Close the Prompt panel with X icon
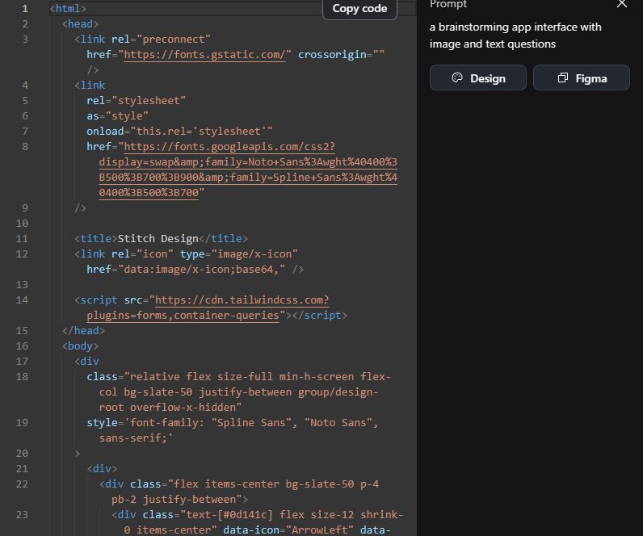The width and height of the screenshot is (643, 536). pos(621,4)
